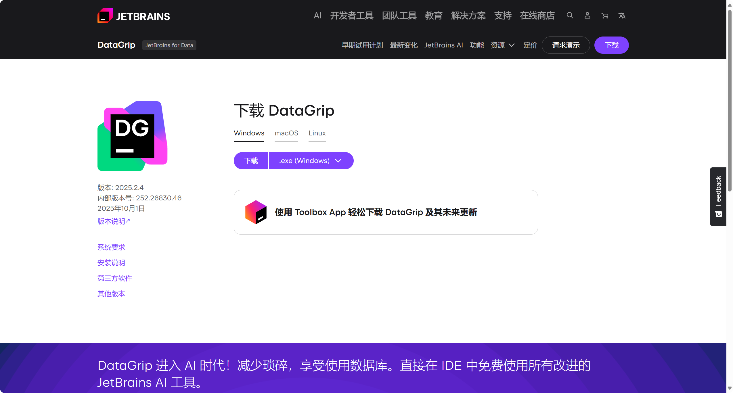Click the JetBrains logo icon
The height and width of the screenshot is (393, 733).
105,16
